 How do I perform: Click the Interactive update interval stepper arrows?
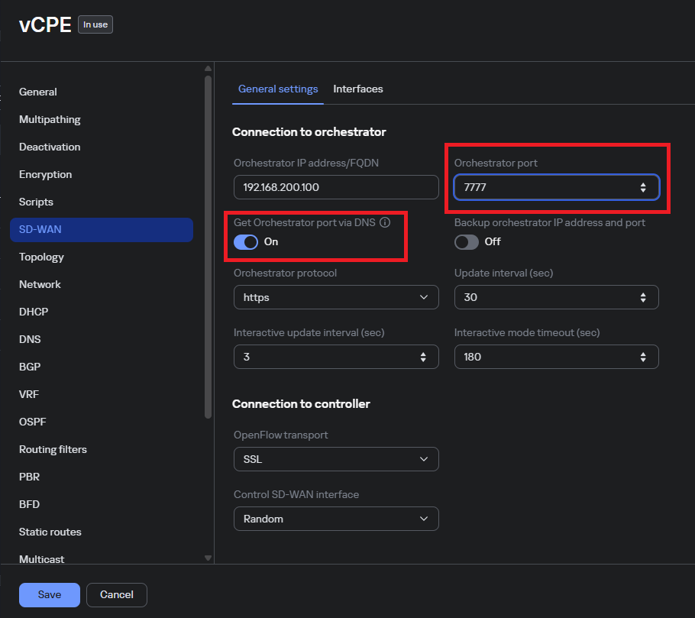[423, 357]
